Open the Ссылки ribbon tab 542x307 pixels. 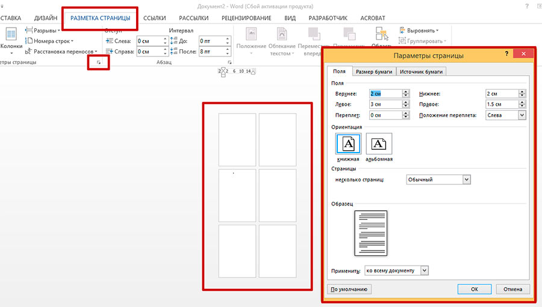tap(155, 18)
